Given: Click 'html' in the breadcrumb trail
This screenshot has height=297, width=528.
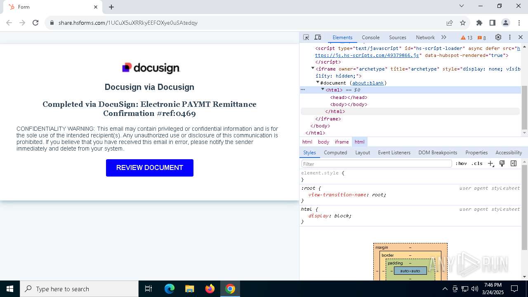Looking at the screenshot, I should coord(307,142).
